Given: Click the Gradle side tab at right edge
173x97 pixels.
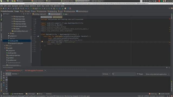Looking at the screenshot, I should pyautogui.click(x=172, y=16).
